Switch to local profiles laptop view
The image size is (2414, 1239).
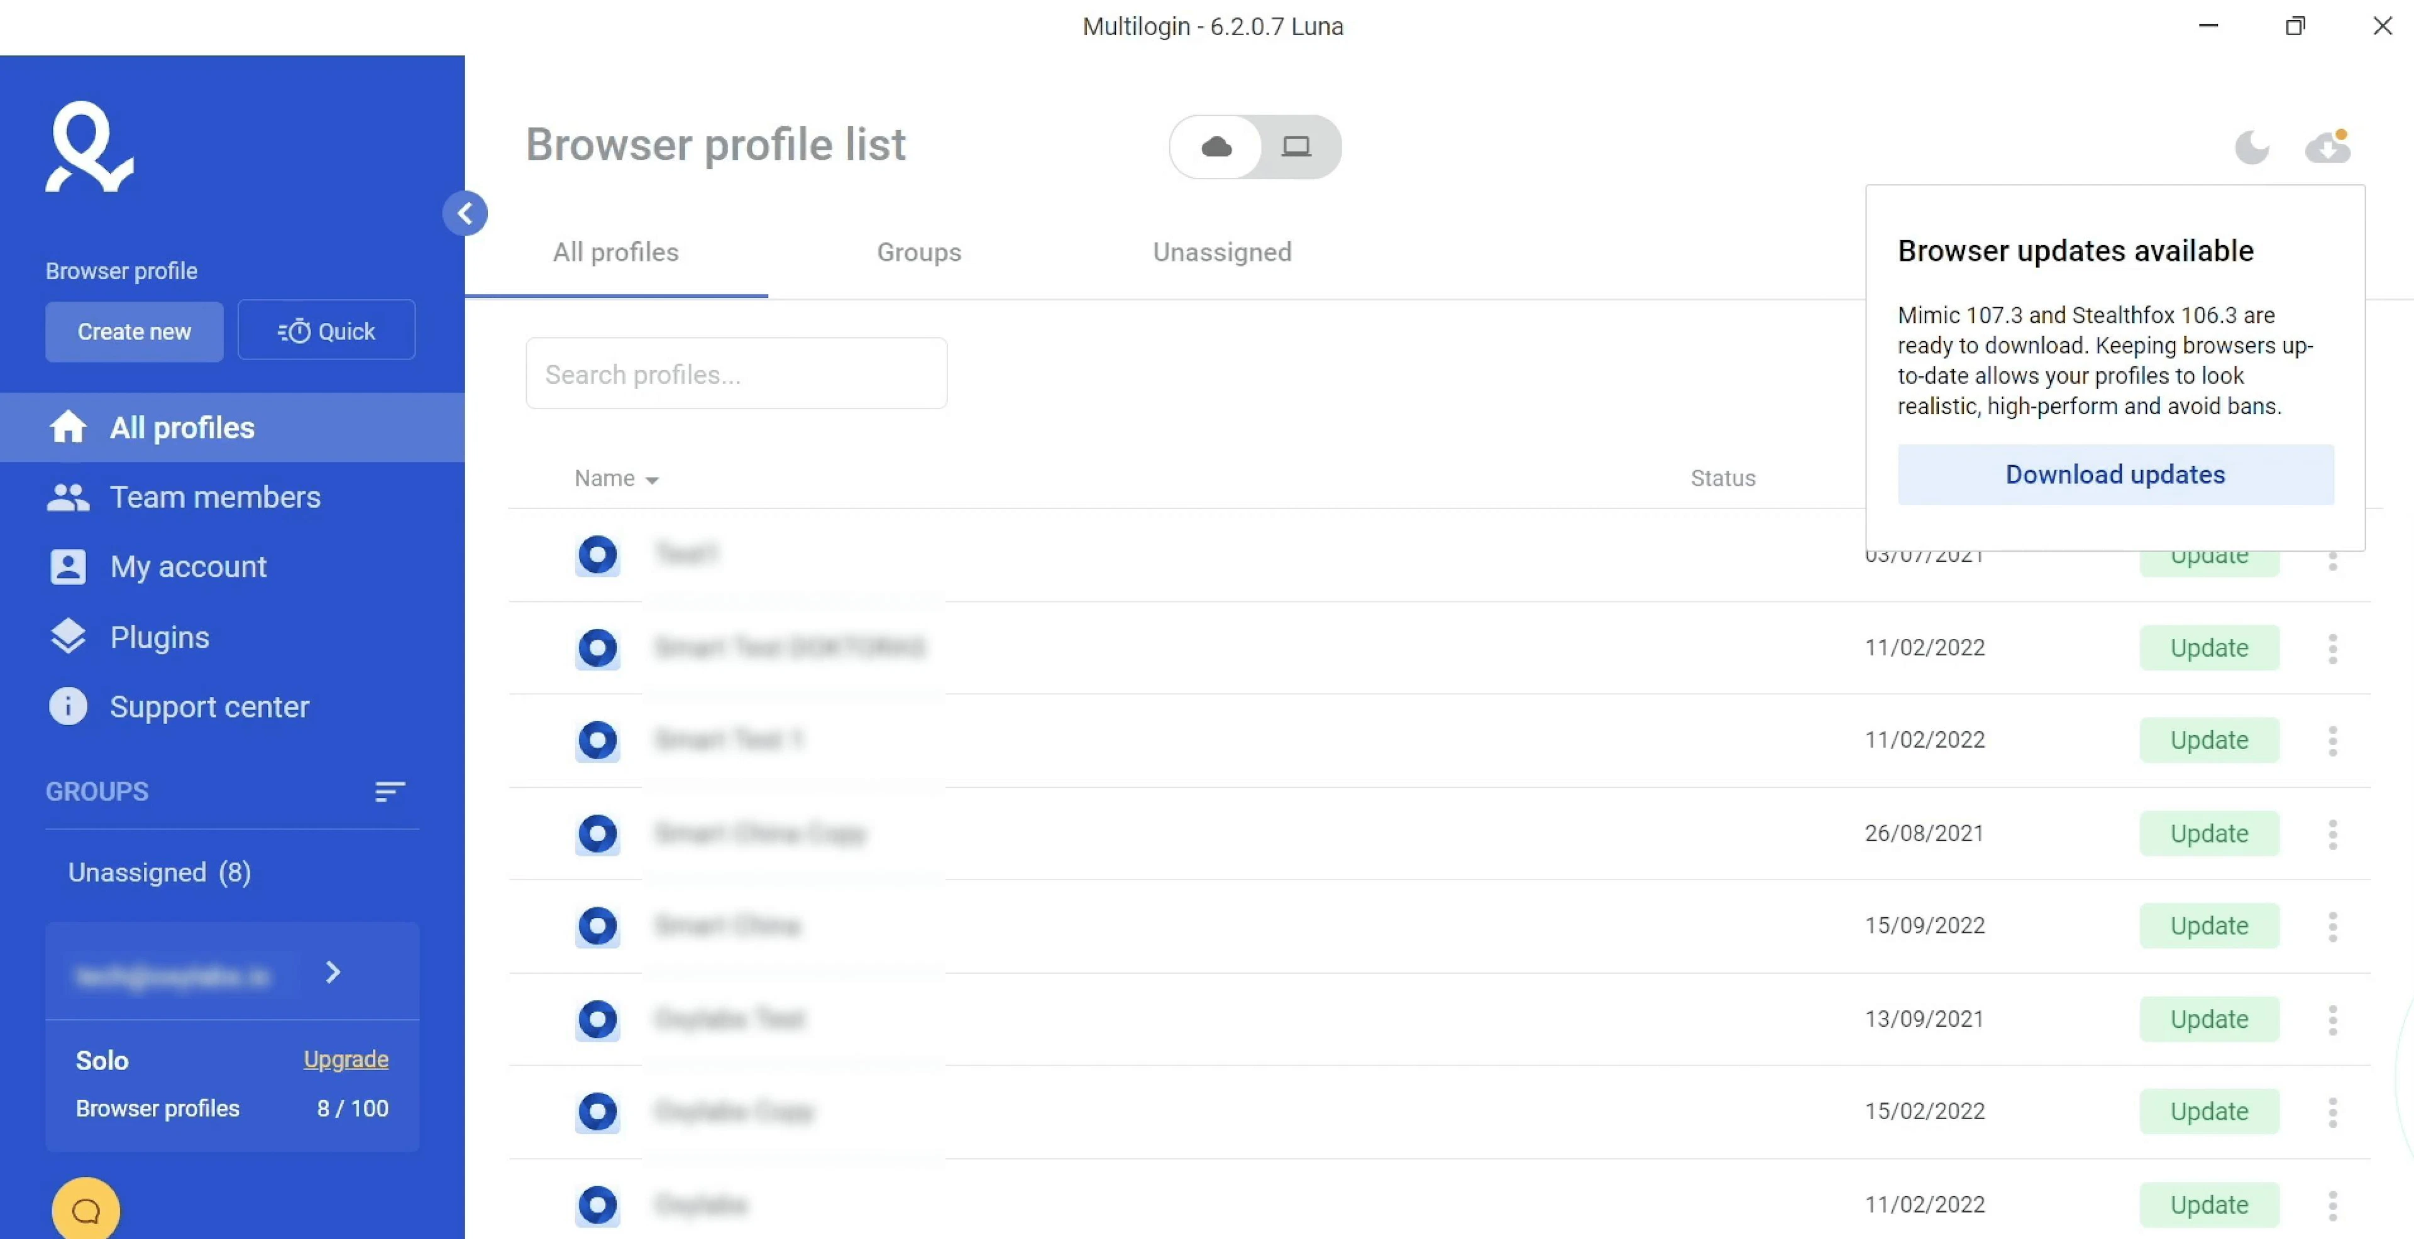1297,146
